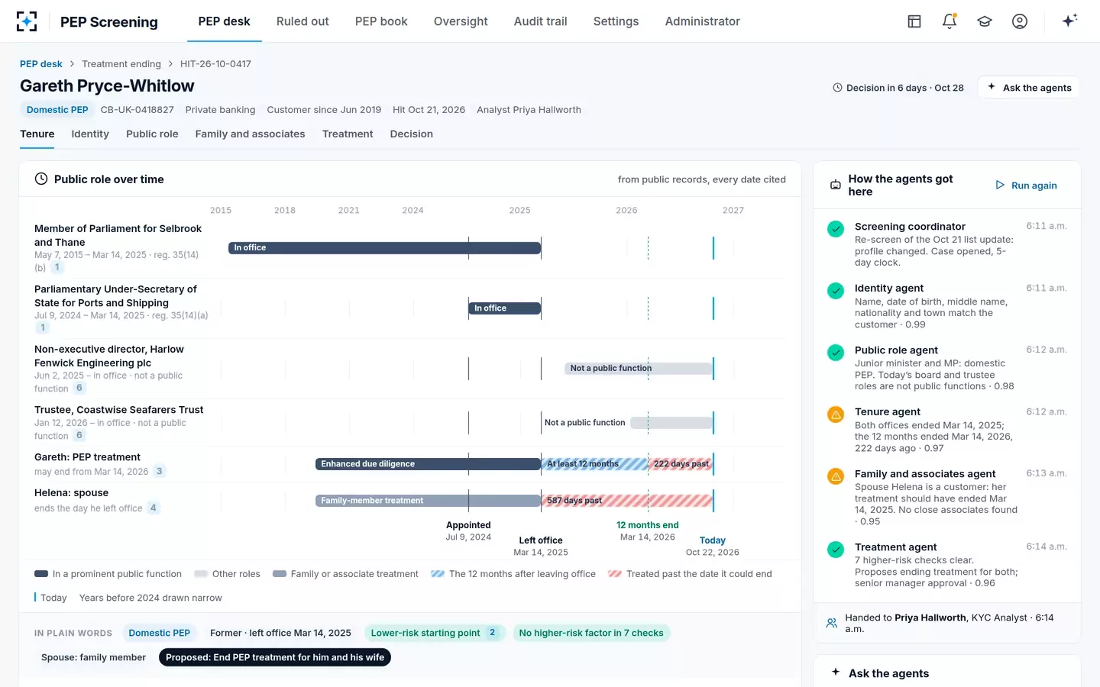This screenshot has height=687, width=1100.
Task: Open the Decision sub-tab
Action: pyautogui.click(x=411, y=134)
